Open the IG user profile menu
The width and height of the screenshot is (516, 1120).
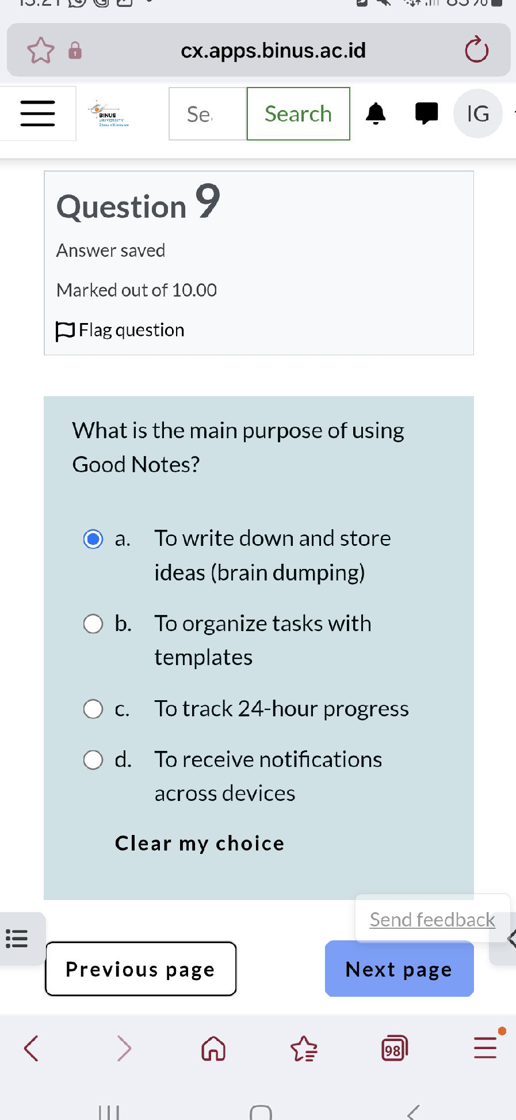pyautogui.click(x=477, y=113)
